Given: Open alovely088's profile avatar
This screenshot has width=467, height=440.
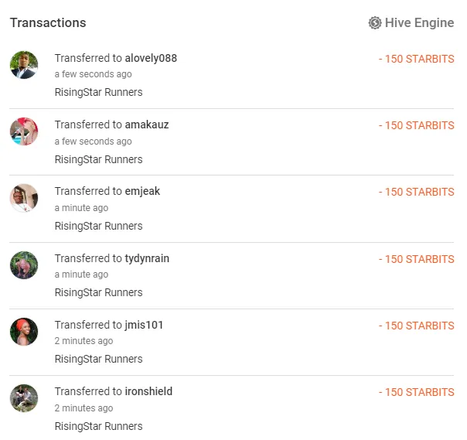Looking at the screenshot, I should click(x=24, y=65).
